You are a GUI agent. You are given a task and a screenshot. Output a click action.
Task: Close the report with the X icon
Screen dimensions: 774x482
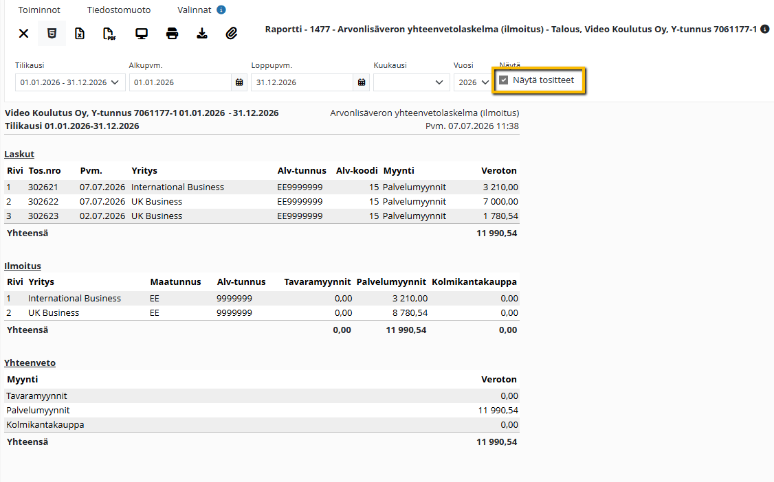pyautogui.click(x=23, y=34)
